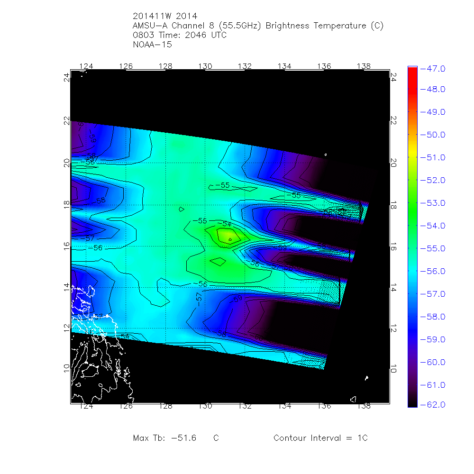This screenshot has width=474, height=474.
Task: Click the -59.0 color scale label
Action: [x=433, y=339]
